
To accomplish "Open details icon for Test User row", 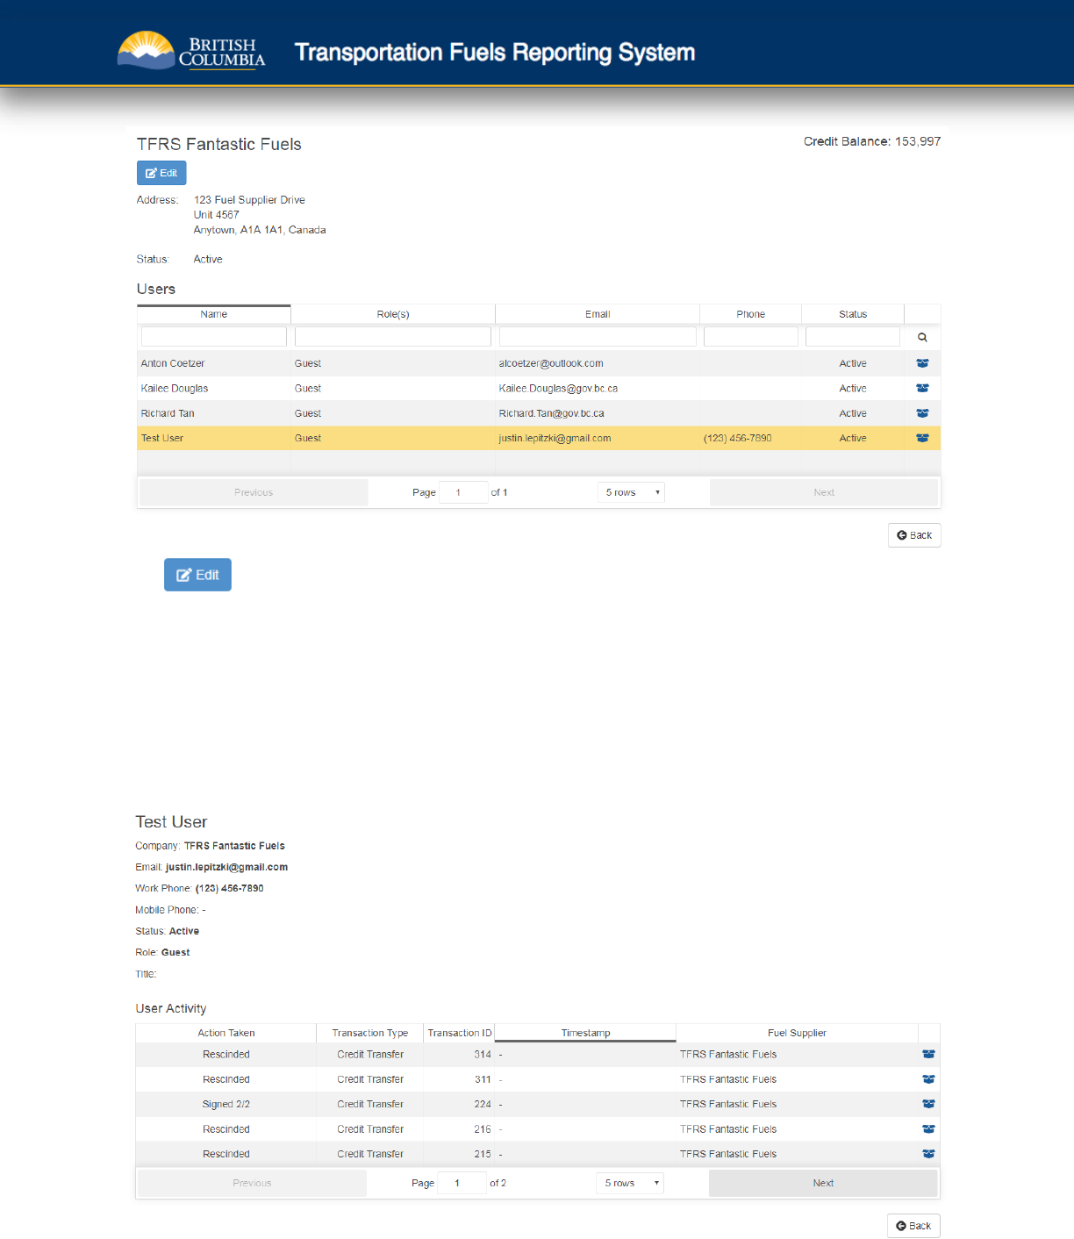I will click(x=922, y=438).
